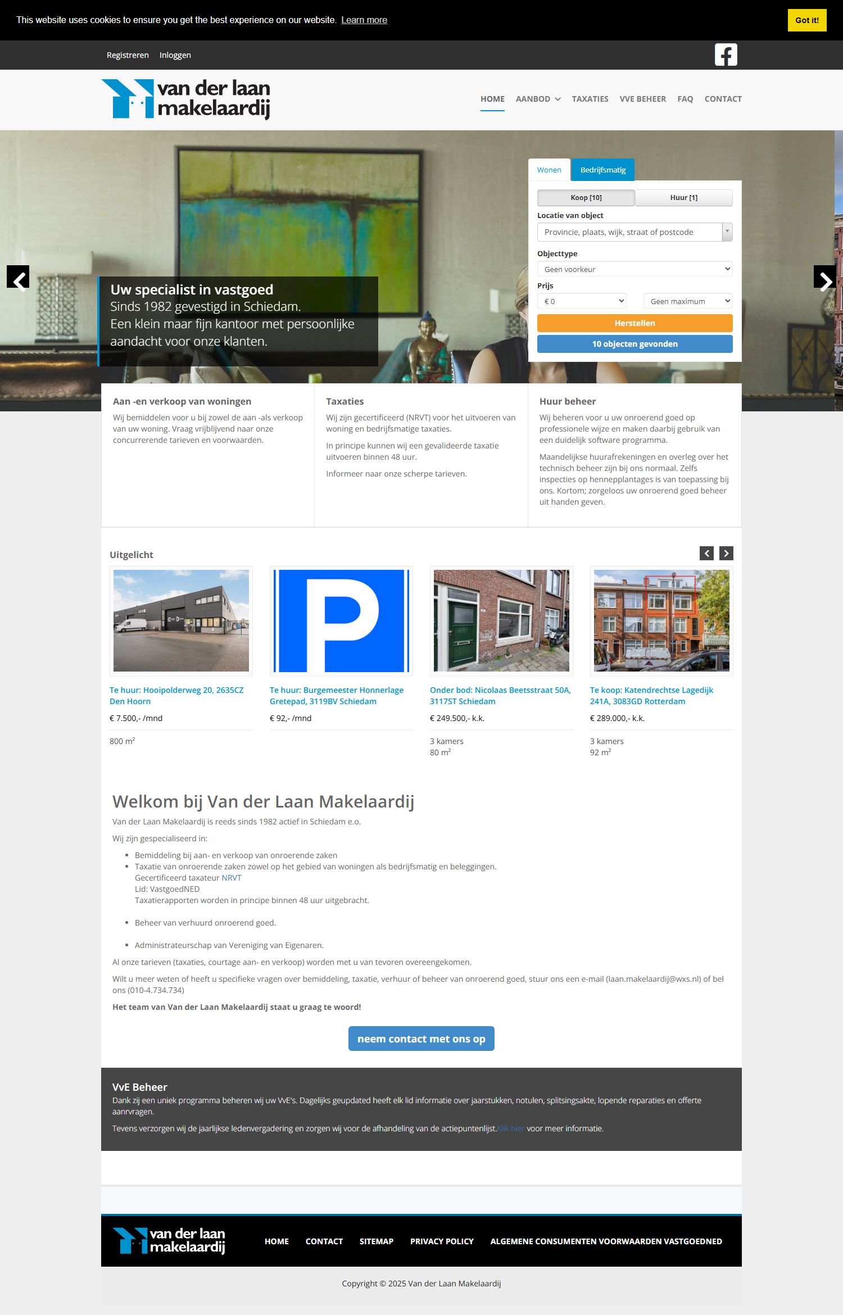Click the orange Herstellen button
The image size is (843, 1315).
pos(634,323)
